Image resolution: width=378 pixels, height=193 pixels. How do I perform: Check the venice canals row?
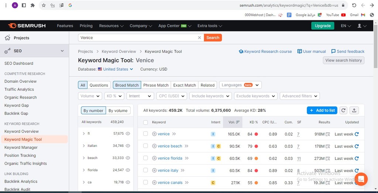[x=145, y=182]
